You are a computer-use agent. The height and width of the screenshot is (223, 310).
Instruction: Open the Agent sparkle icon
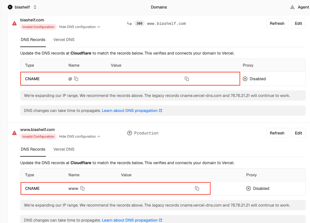click(292, 7)
